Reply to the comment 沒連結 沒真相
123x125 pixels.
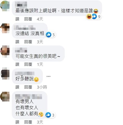28,42
